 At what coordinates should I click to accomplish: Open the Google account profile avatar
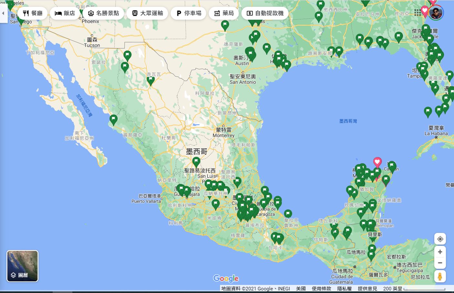pyautogui.click(x=436, y=13)
